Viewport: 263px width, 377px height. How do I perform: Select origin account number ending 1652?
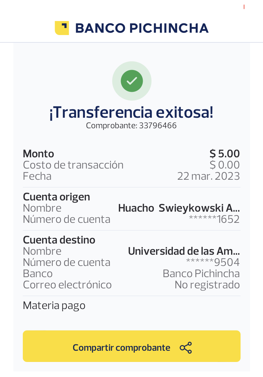(214, 219)
